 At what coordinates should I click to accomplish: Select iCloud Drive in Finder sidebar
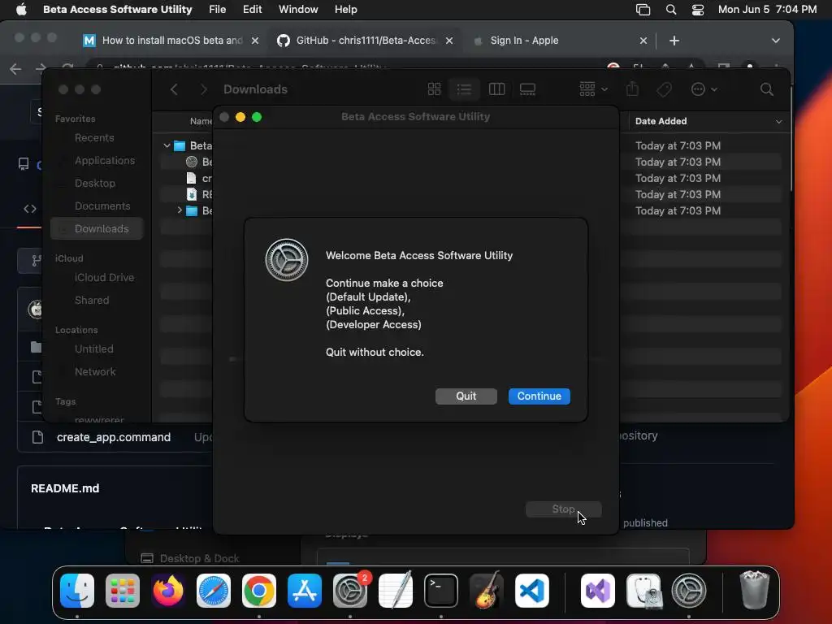click(x=104, y=278)
